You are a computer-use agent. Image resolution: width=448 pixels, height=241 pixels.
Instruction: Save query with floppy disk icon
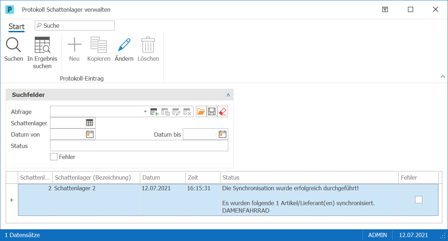tap(212, 111)
